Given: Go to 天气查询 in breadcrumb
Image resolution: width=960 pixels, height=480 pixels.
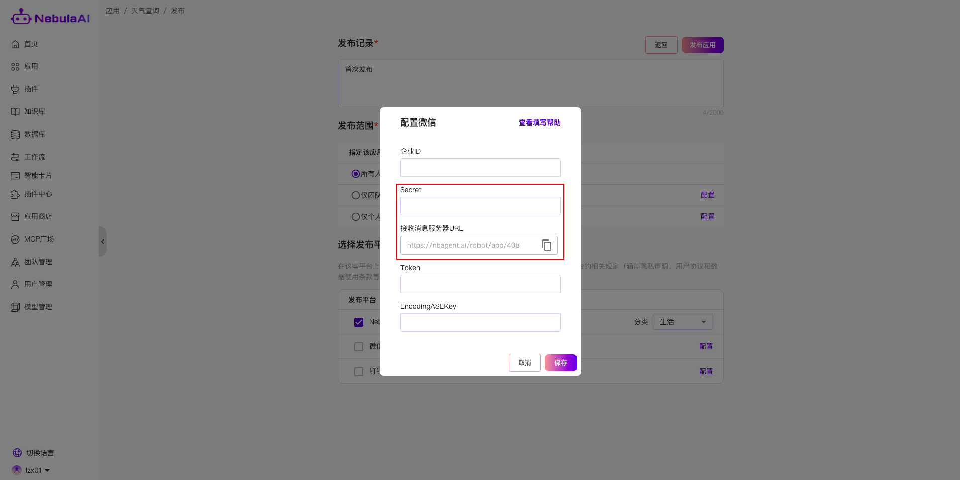Looking at the screenshot, I should click(145, 11).
